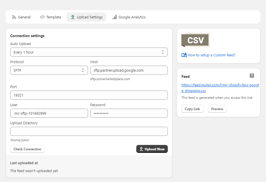This screenshot has height=182, width=266.
Task: Click the Upload Now button
Action: (x=152, y=149)
